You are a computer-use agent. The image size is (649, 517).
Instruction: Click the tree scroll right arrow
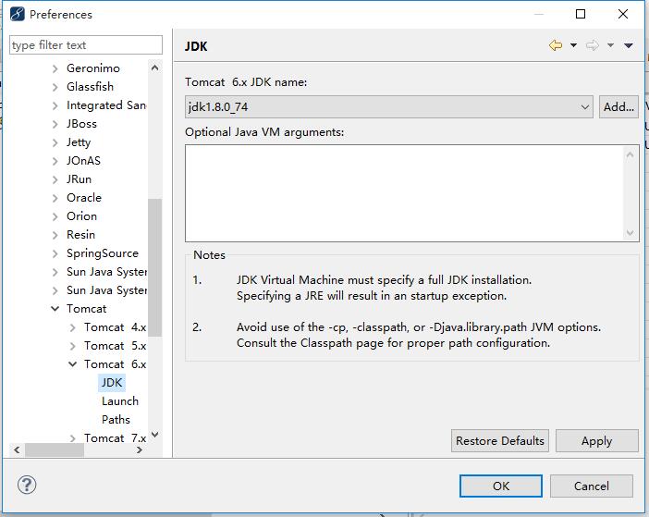click(x=140, y=449)
